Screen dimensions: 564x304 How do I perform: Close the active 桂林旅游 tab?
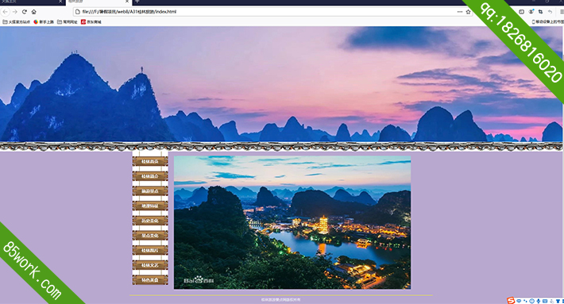(x=127, y=2)
